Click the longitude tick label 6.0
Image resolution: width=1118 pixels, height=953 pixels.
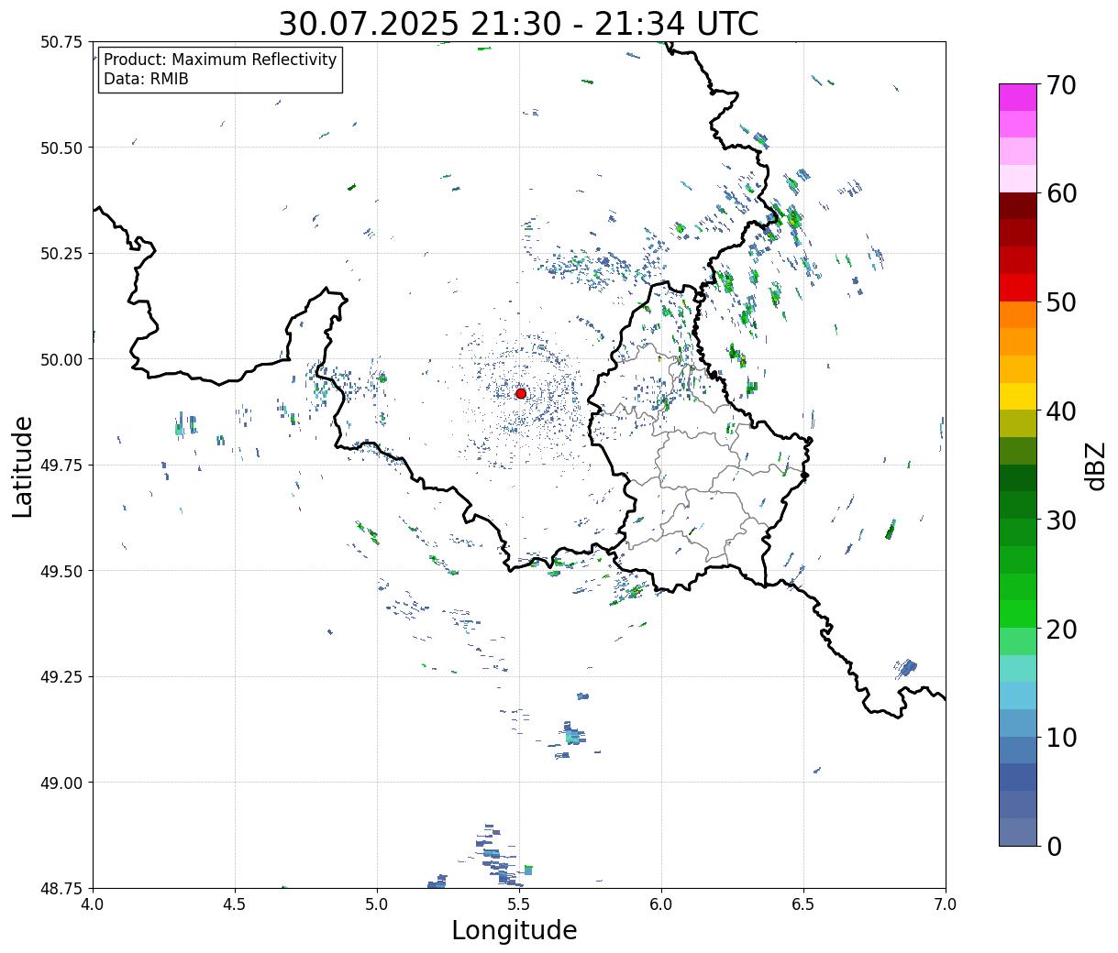point(661,904)
